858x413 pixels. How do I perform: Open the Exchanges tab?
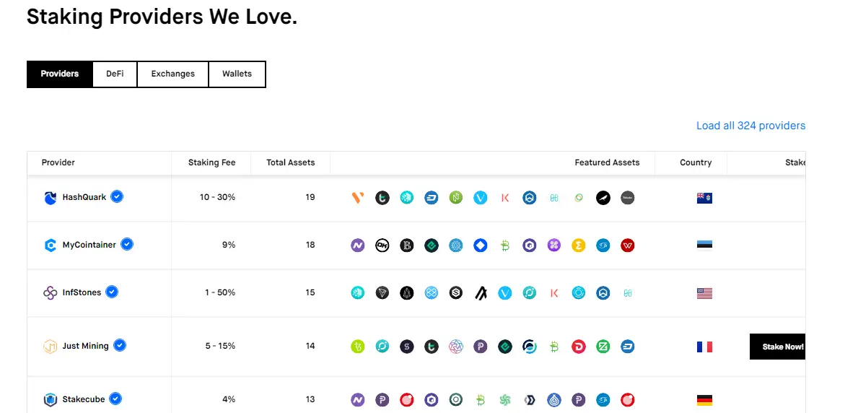click(x=173, y=74)
